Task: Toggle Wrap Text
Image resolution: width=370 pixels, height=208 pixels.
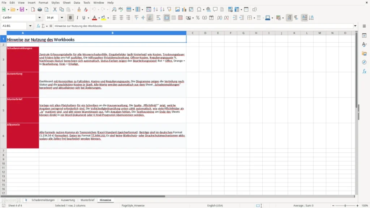Action: click(158, 18)
